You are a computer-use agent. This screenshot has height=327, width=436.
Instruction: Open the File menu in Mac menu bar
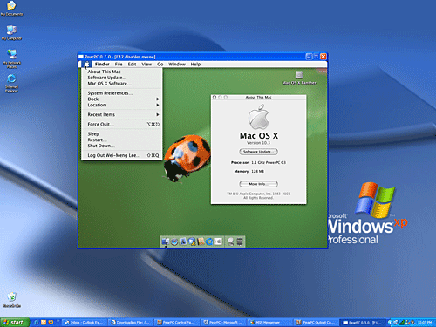(119, 64)
